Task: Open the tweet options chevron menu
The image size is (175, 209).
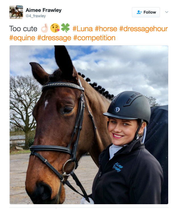Action: coord(166,12)
